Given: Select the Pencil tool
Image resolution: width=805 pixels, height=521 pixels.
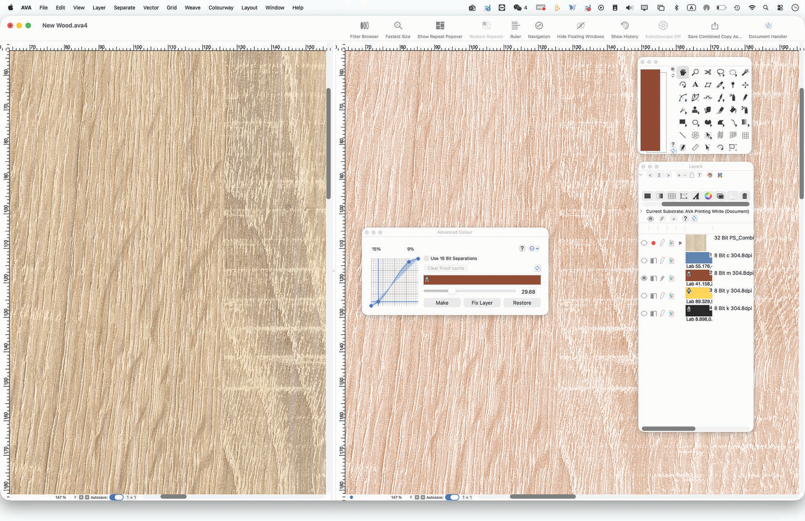Looking at the screenshot, I should click(x=745, y=97).
